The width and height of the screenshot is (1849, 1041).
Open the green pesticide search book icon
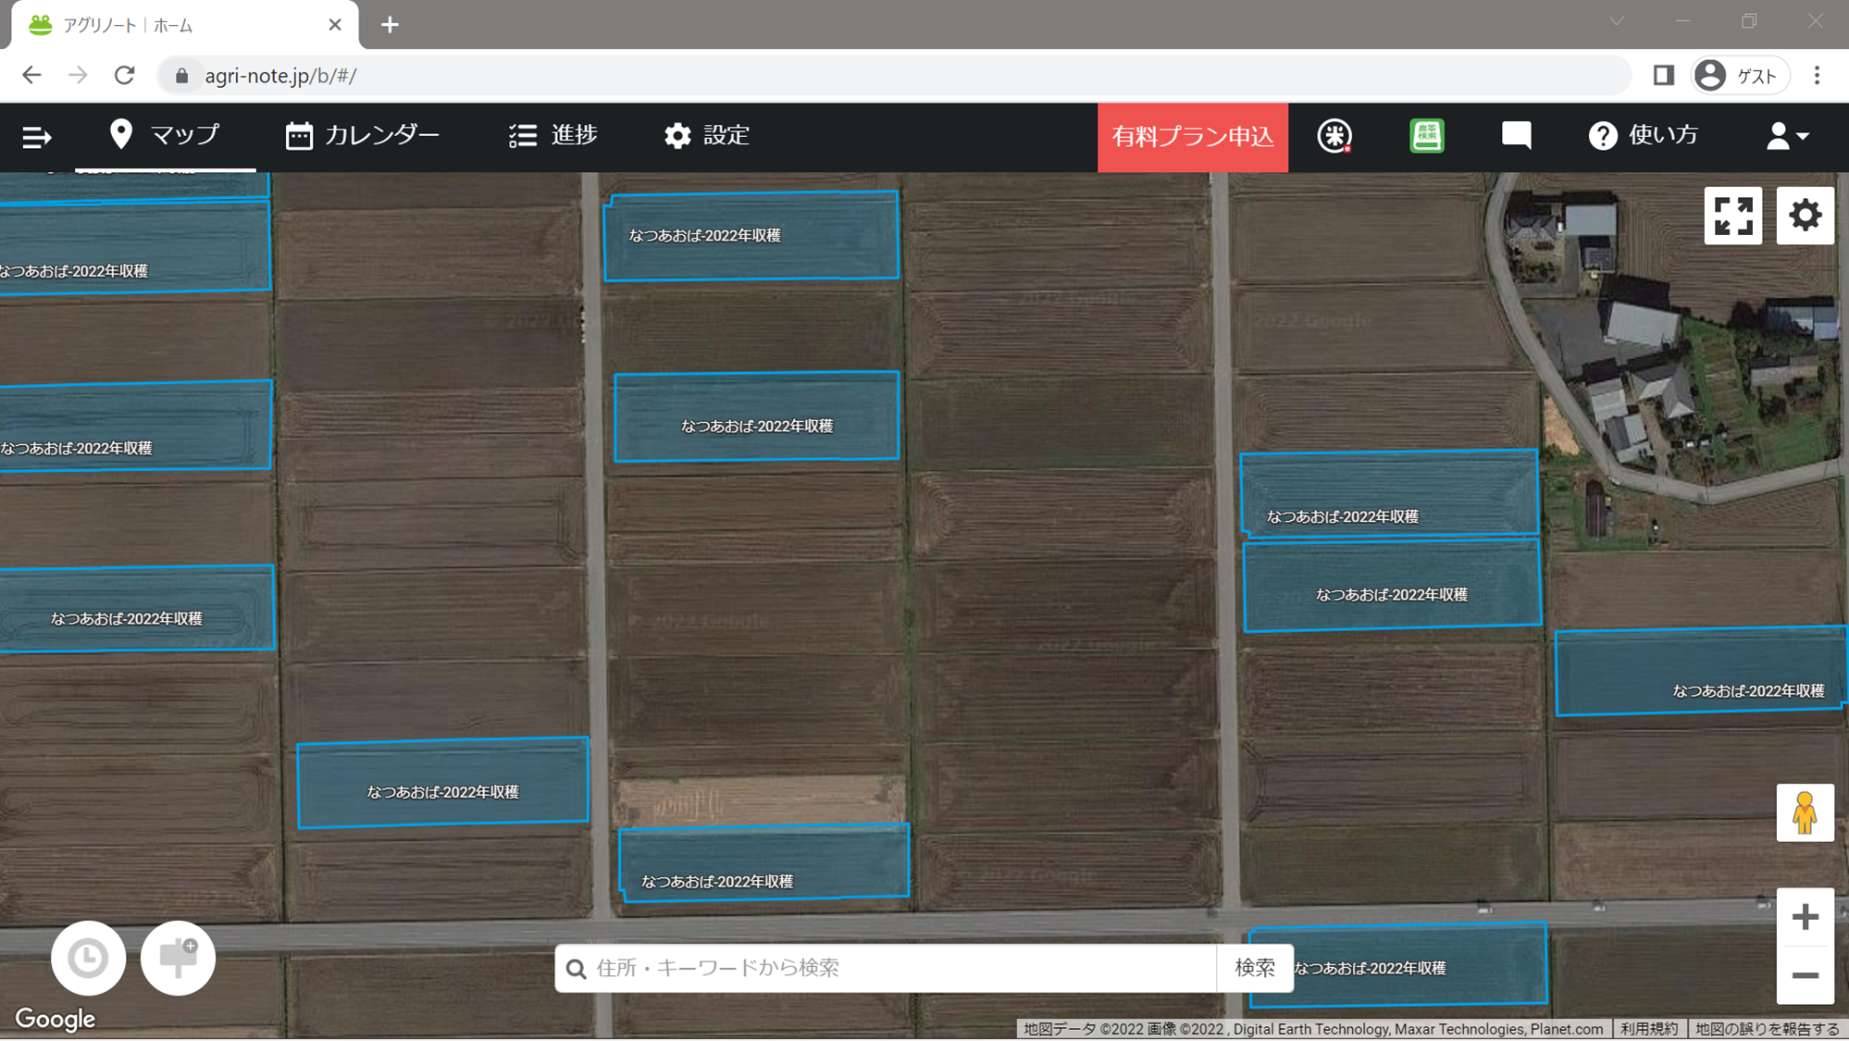[1426, 136]
